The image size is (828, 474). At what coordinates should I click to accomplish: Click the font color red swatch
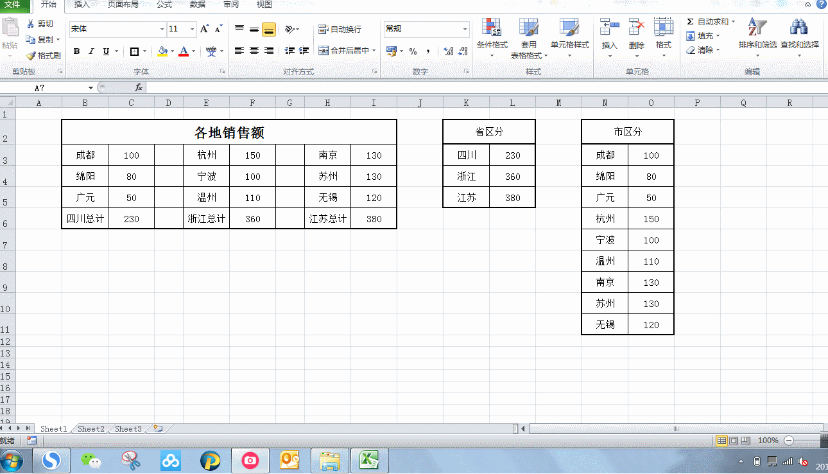click(x=185, y=55)
